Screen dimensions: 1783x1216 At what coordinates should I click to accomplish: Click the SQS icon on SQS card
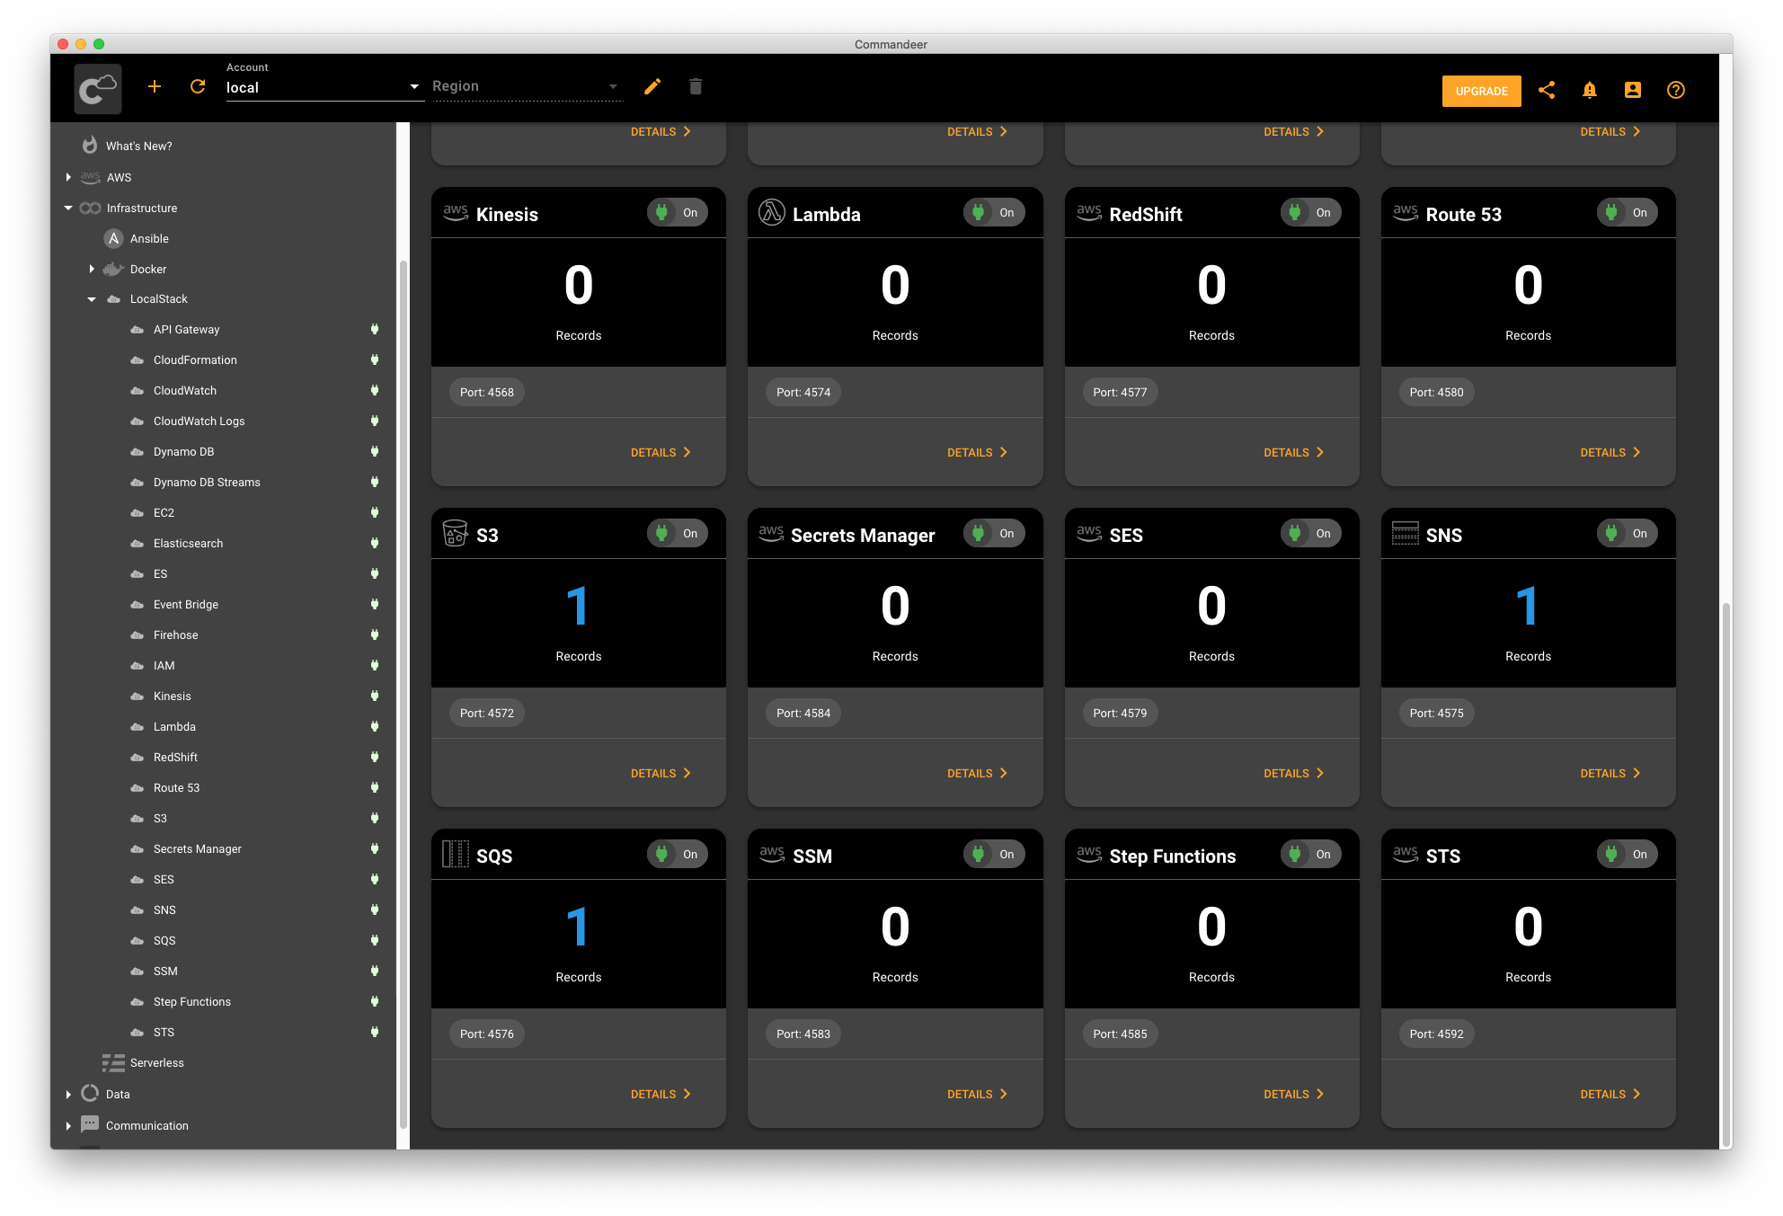click(x=456, y=855)
